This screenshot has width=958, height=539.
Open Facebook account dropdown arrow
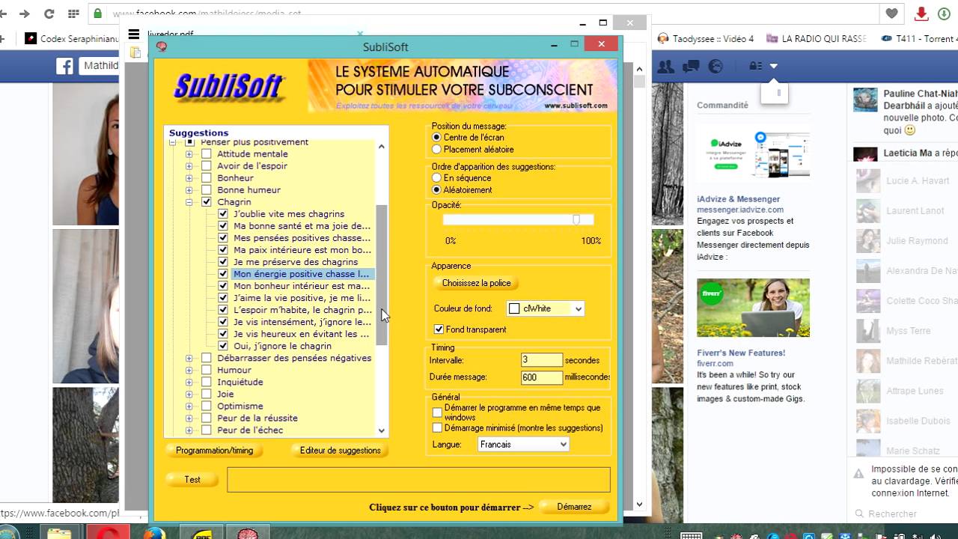[x=774, y=66]
